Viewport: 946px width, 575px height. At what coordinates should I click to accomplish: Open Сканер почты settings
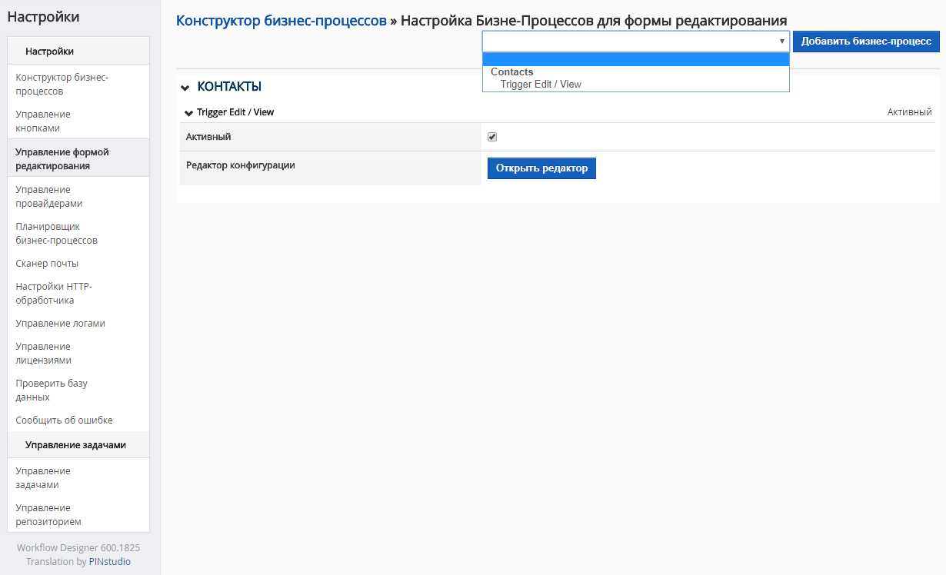click(47, 264)
